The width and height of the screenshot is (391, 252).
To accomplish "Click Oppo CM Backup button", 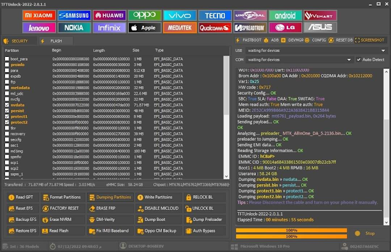I will (x=159, y=231).
